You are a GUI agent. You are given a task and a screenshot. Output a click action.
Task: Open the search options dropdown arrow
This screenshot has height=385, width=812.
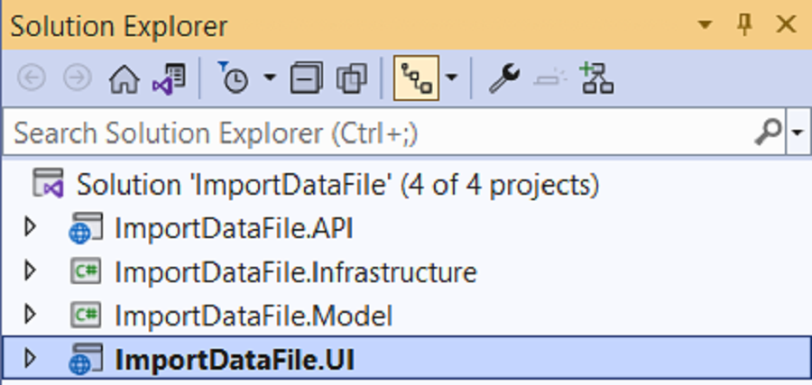coord(797,133)
